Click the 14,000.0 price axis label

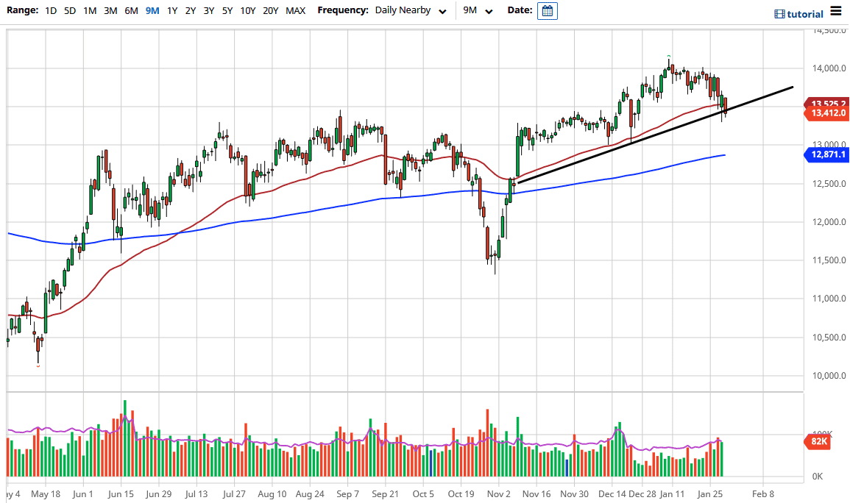829,68
